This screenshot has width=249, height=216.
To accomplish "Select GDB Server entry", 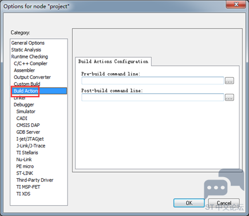I will click(x=28, y=132).
